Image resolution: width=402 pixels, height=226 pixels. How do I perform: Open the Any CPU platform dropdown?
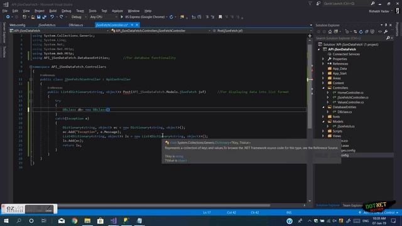(104, 17)
